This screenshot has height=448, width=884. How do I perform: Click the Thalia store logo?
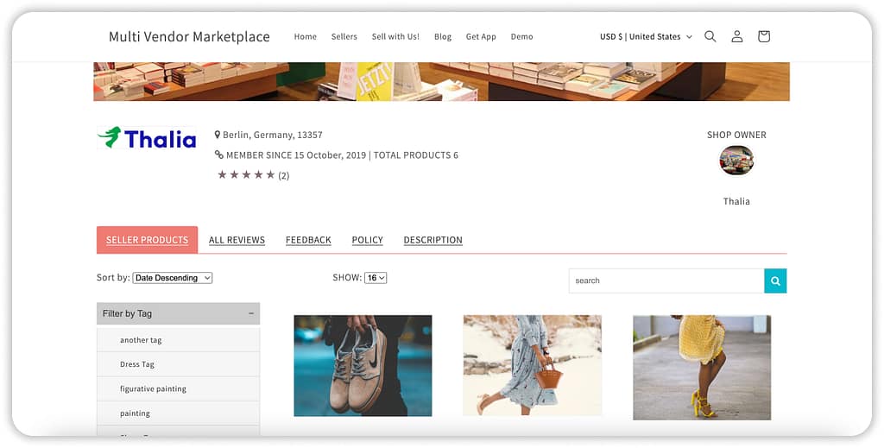(x=148, y=138)
